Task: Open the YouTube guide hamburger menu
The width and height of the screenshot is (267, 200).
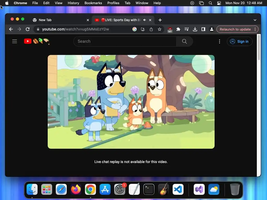Action: tap(15, 41)
